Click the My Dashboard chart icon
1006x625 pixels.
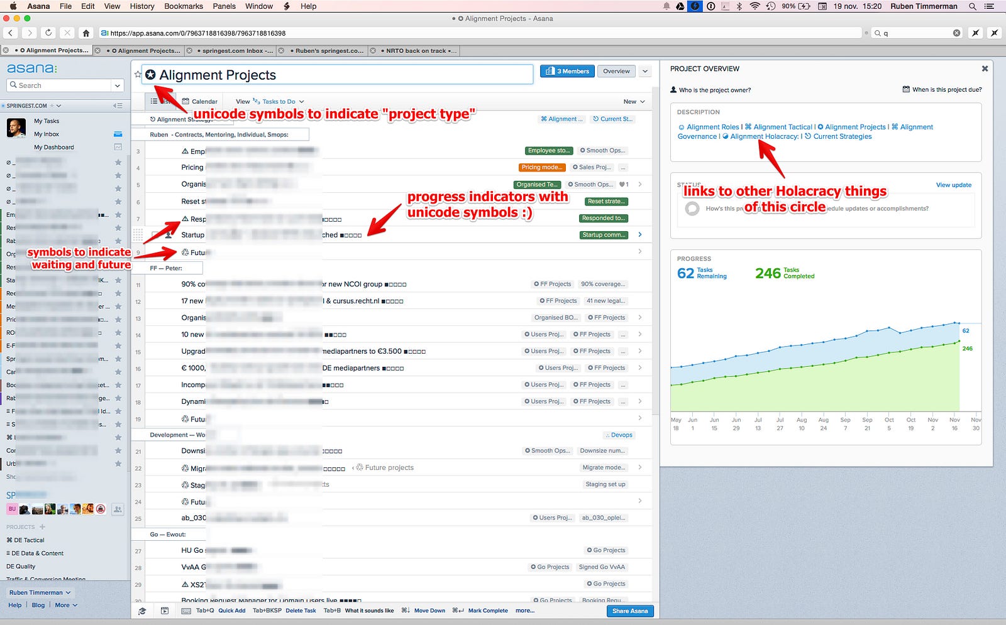click(x=118, y=147)
